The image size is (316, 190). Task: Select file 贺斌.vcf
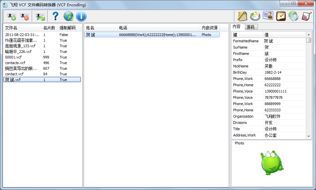point(42,80)
